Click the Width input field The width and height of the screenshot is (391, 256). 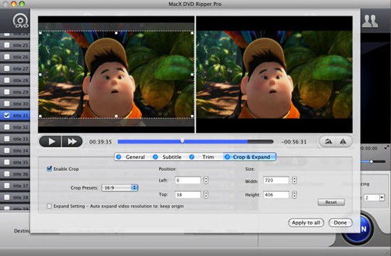[x=276, y=180]
